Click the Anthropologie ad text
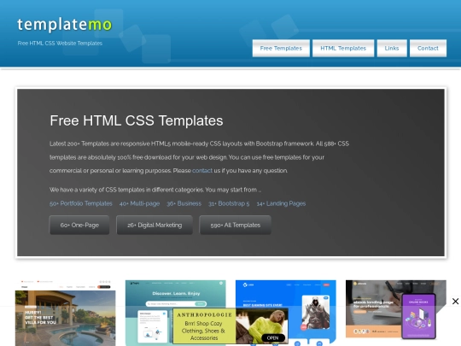The height and width of the screenshot is (346, 461). tap(204, 326)
